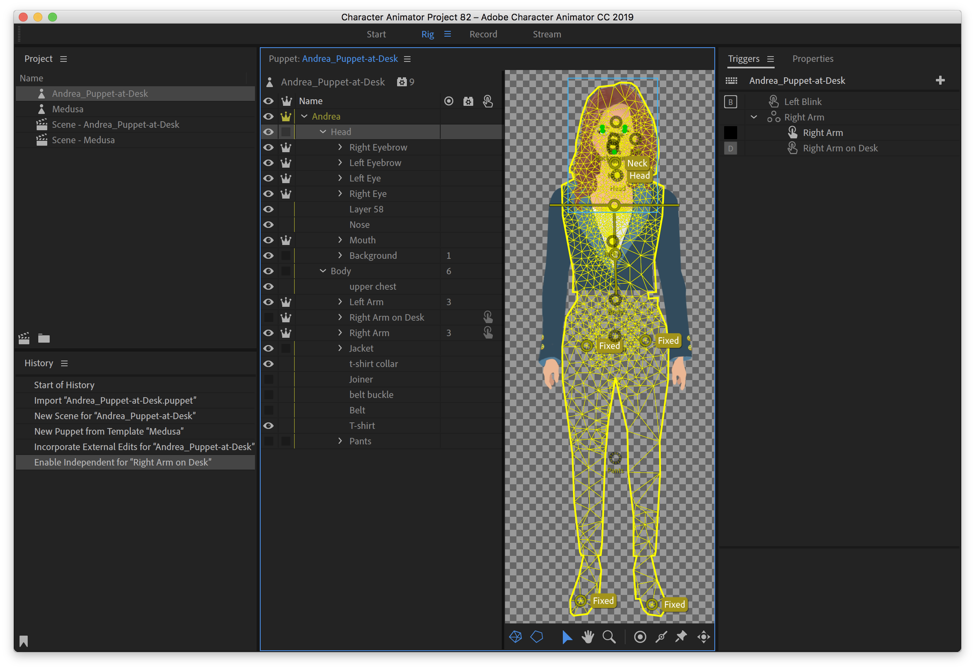Click the trigger icon on Right Arm layer row
This screenshot has width=975, height=669.
(487, 332)
